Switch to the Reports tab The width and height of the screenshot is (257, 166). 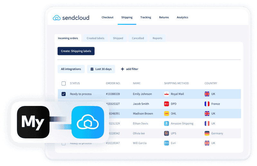tap(157, 38)
